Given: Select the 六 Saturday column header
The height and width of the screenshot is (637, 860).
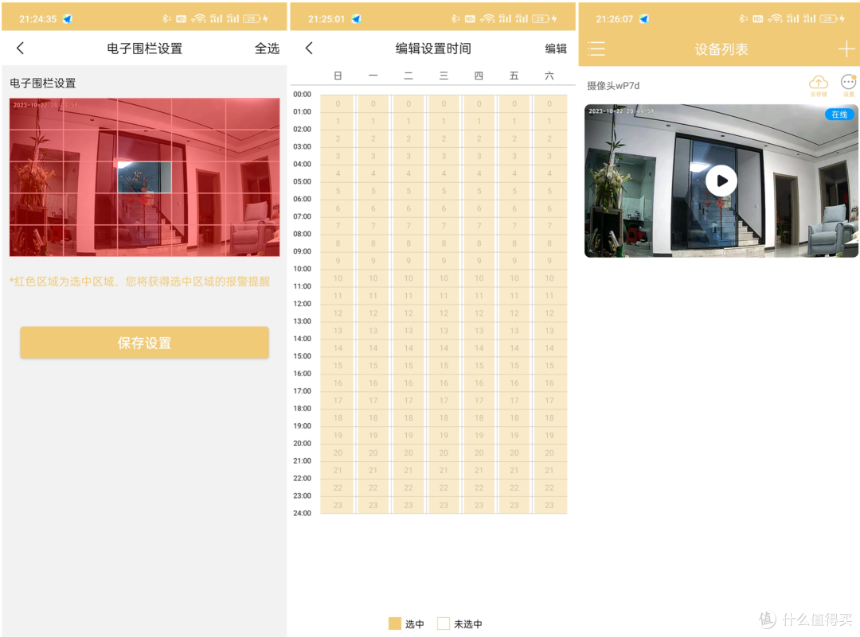Looking at the screenshot, I should click(549, 76).
